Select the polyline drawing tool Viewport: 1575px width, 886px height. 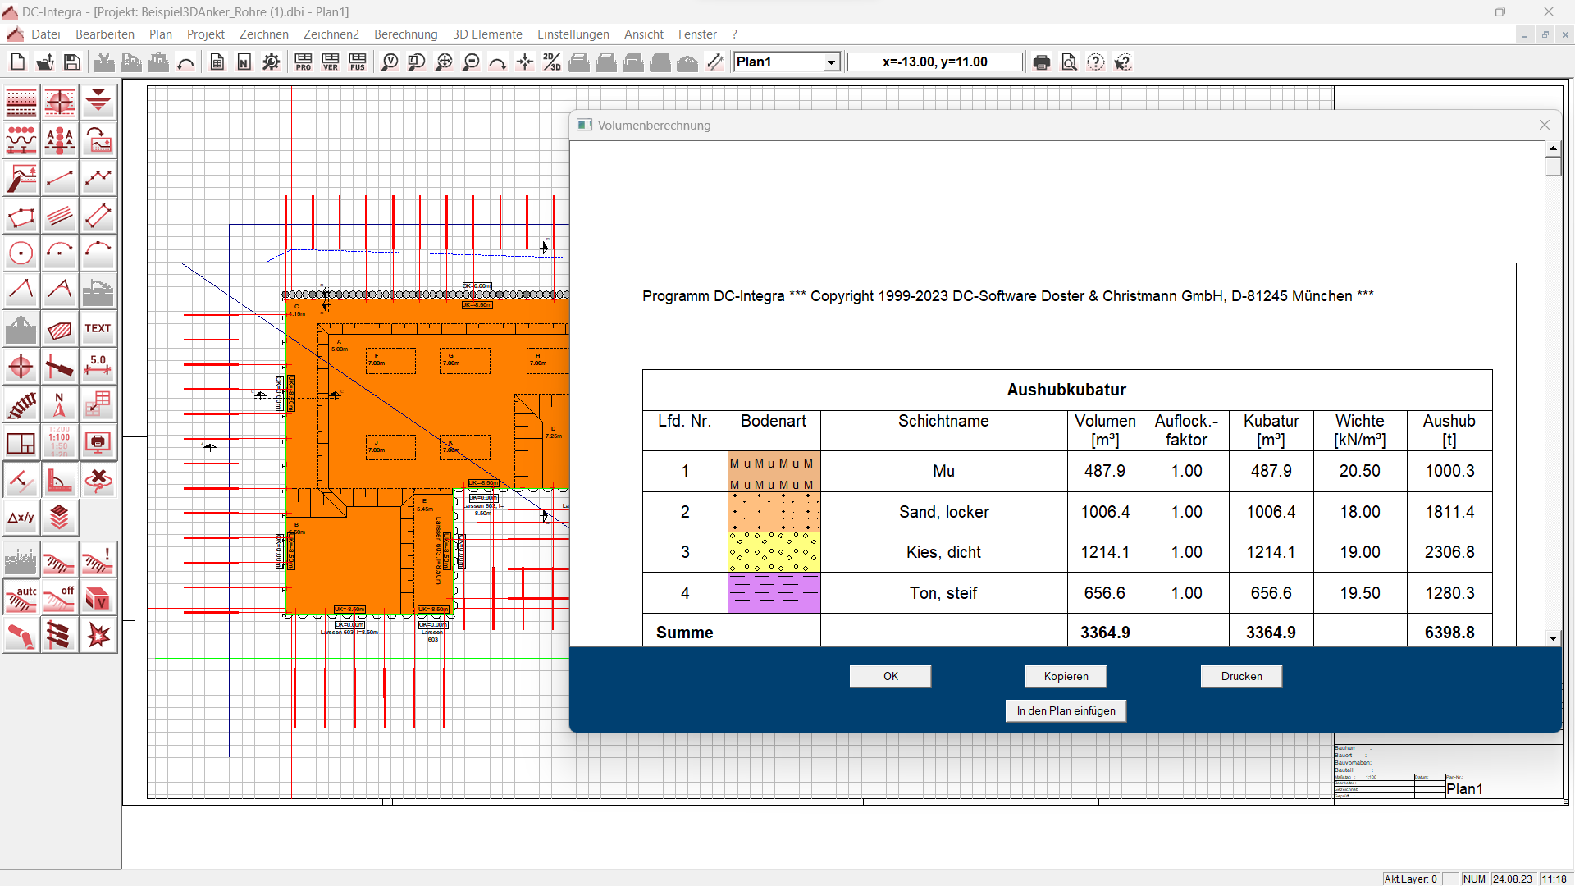point(98,178)
